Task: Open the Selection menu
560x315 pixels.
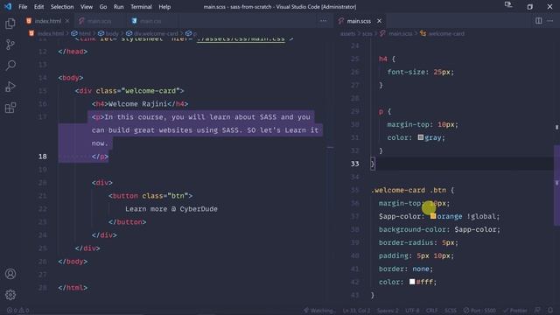Action: (62, 7)
